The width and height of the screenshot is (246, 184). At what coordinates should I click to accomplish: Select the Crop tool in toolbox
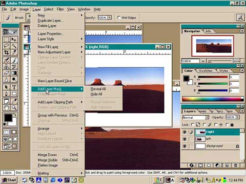pyautogui.click(x=6, y=52)
